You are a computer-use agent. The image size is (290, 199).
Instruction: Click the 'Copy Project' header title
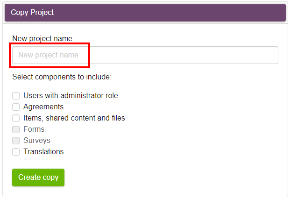click(32, 13)
